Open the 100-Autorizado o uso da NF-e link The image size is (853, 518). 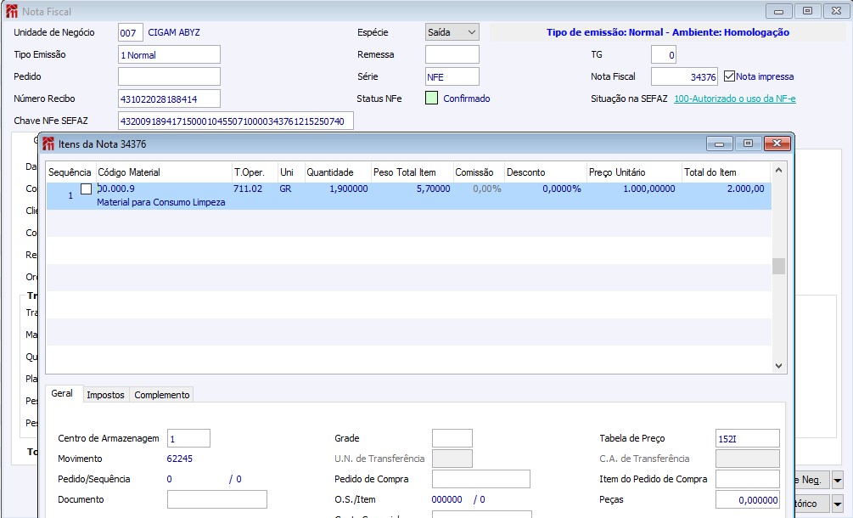tap(735, 99)
